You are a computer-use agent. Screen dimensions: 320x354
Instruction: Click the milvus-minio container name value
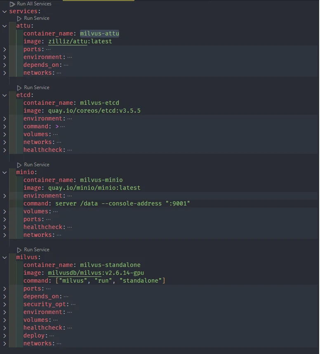coord(101,180)
